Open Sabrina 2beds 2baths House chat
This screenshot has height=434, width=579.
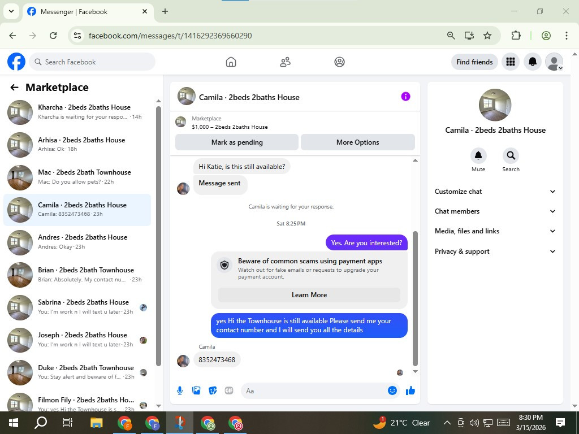[x=77, y=307]
